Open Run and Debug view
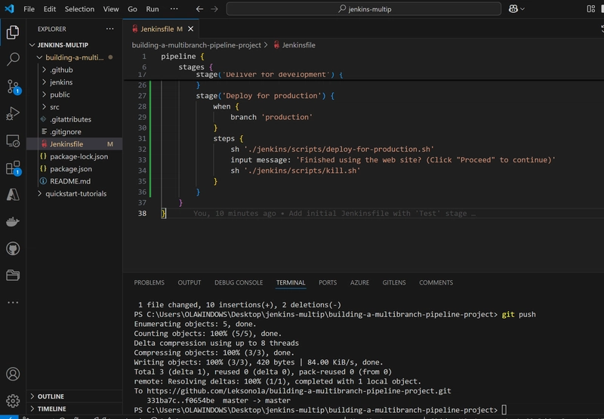Image resolution: width=604 pixels, height=419 pixels. [x=13, y=113]
